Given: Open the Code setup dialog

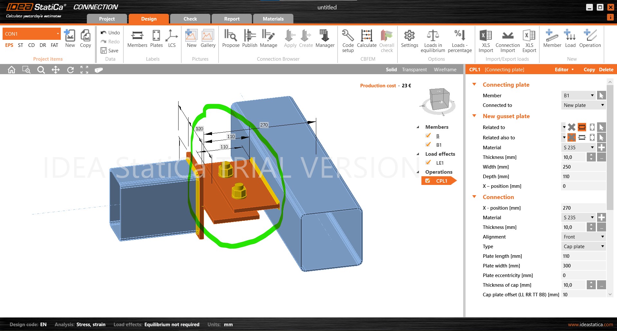Looking at the screenshot, I should point(347,40).
